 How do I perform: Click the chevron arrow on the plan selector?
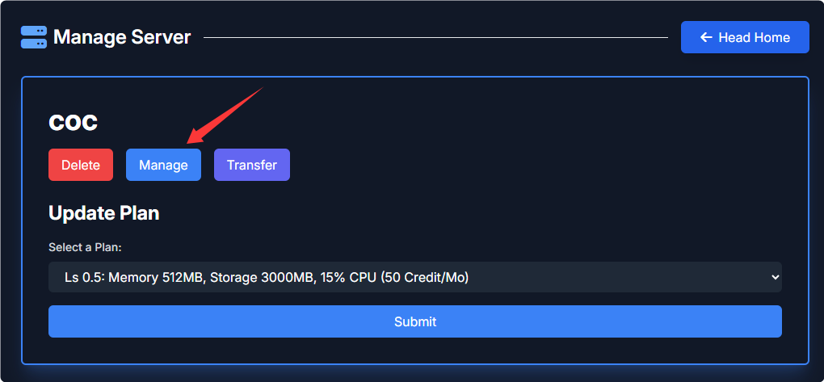click(776, 277)
